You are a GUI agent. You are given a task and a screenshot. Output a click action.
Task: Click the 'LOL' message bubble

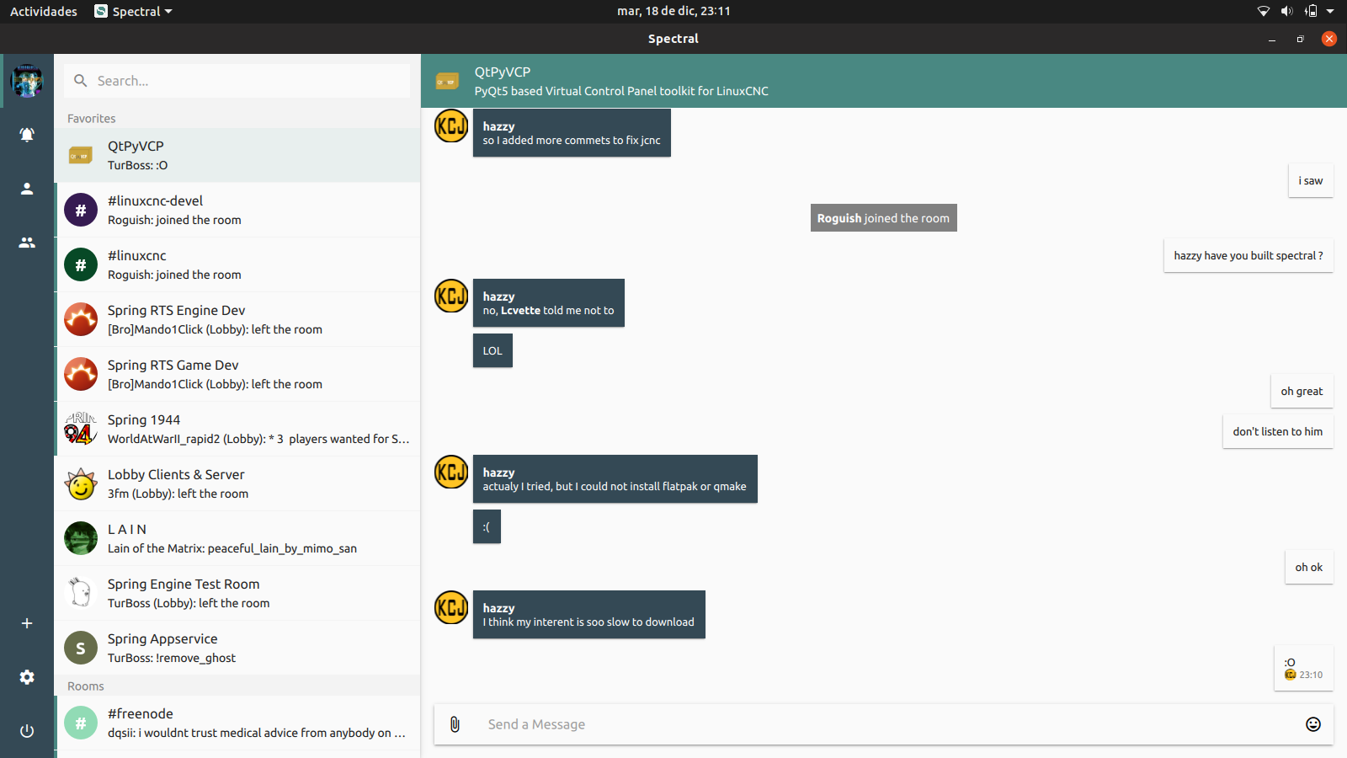click(492, 350)
